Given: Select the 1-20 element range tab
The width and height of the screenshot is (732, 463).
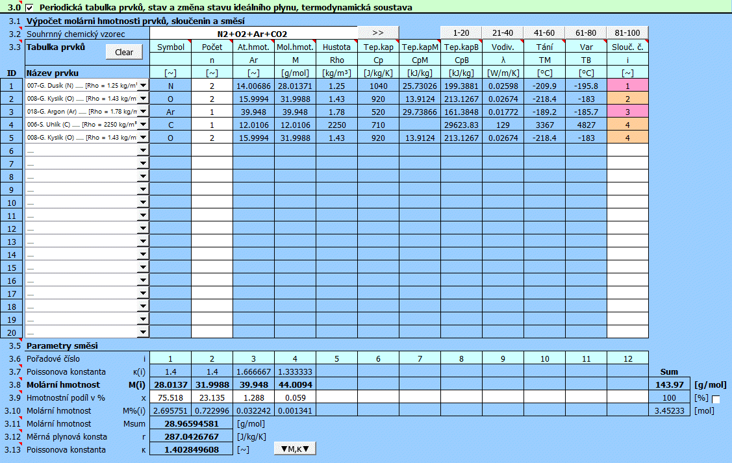Looking at the screenshot, I should coord(461,33).
